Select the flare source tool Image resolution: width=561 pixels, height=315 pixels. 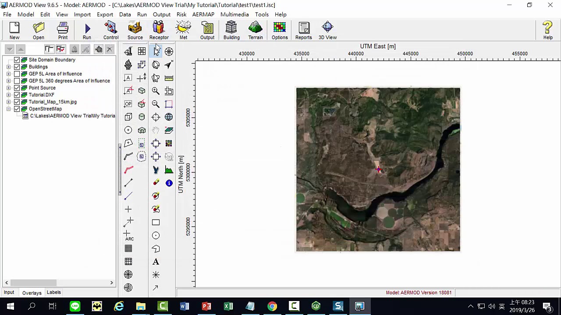pyautogui.click(x=128, y=65)
